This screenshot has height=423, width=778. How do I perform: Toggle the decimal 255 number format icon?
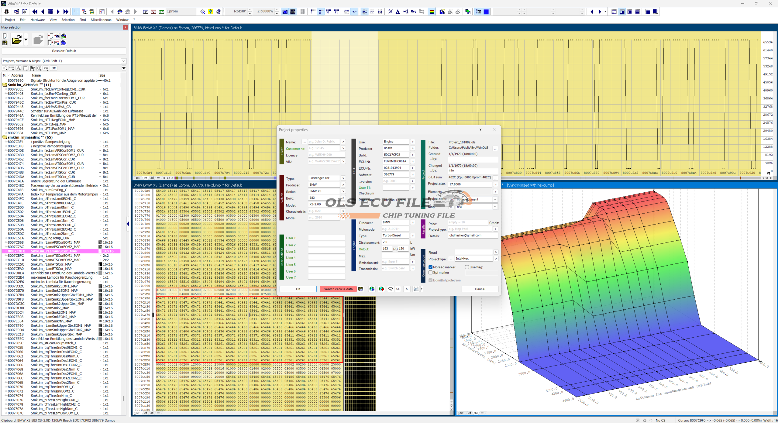point(364,12)
